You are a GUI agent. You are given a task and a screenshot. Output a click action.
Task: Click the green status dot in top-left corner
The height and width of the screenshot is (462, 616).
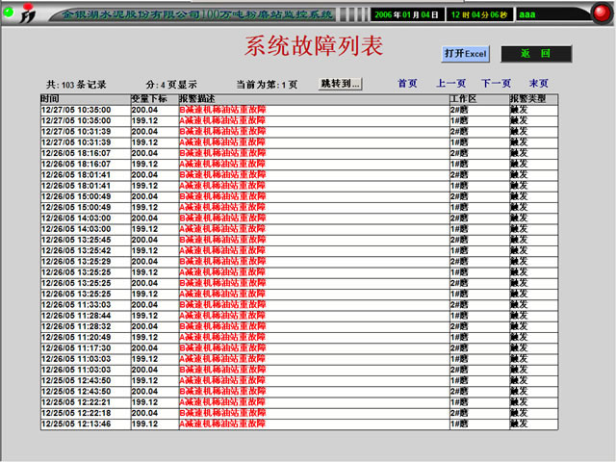[8, 12]
